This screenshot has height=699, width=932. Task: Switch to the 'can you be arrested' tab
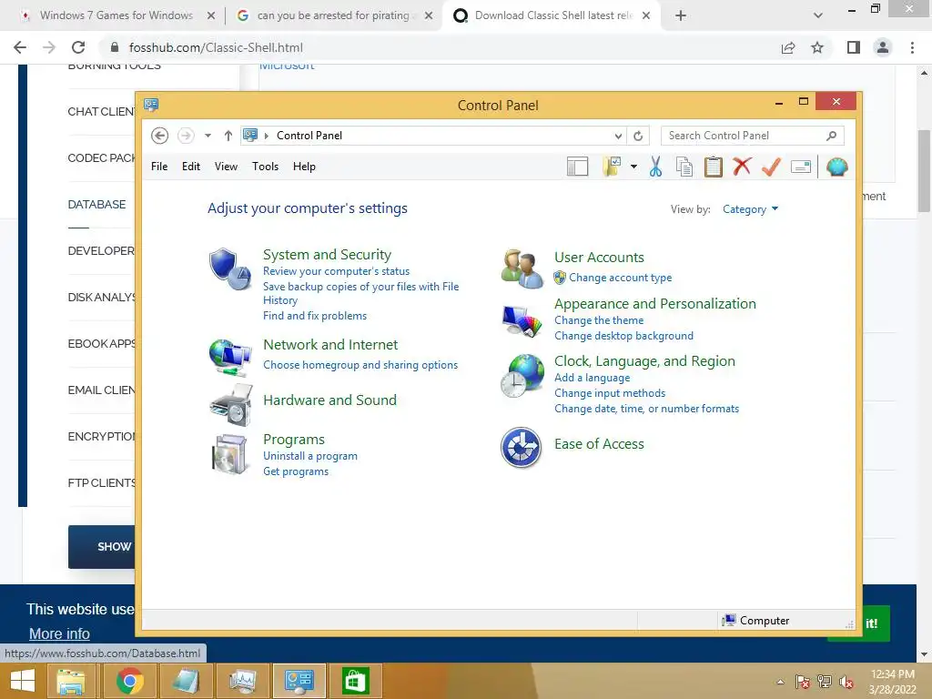coord(333,15)
